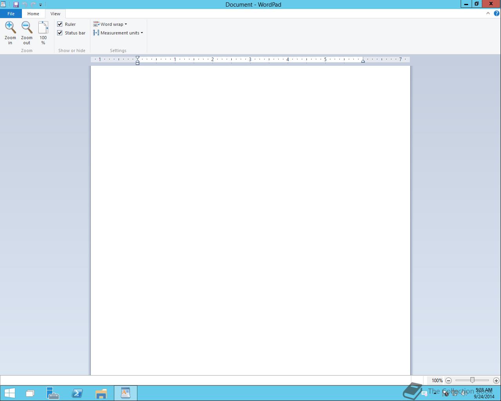Switch to the Home tab
The height and width of the screenshot is (401, 501).
[x=33, y=14]
